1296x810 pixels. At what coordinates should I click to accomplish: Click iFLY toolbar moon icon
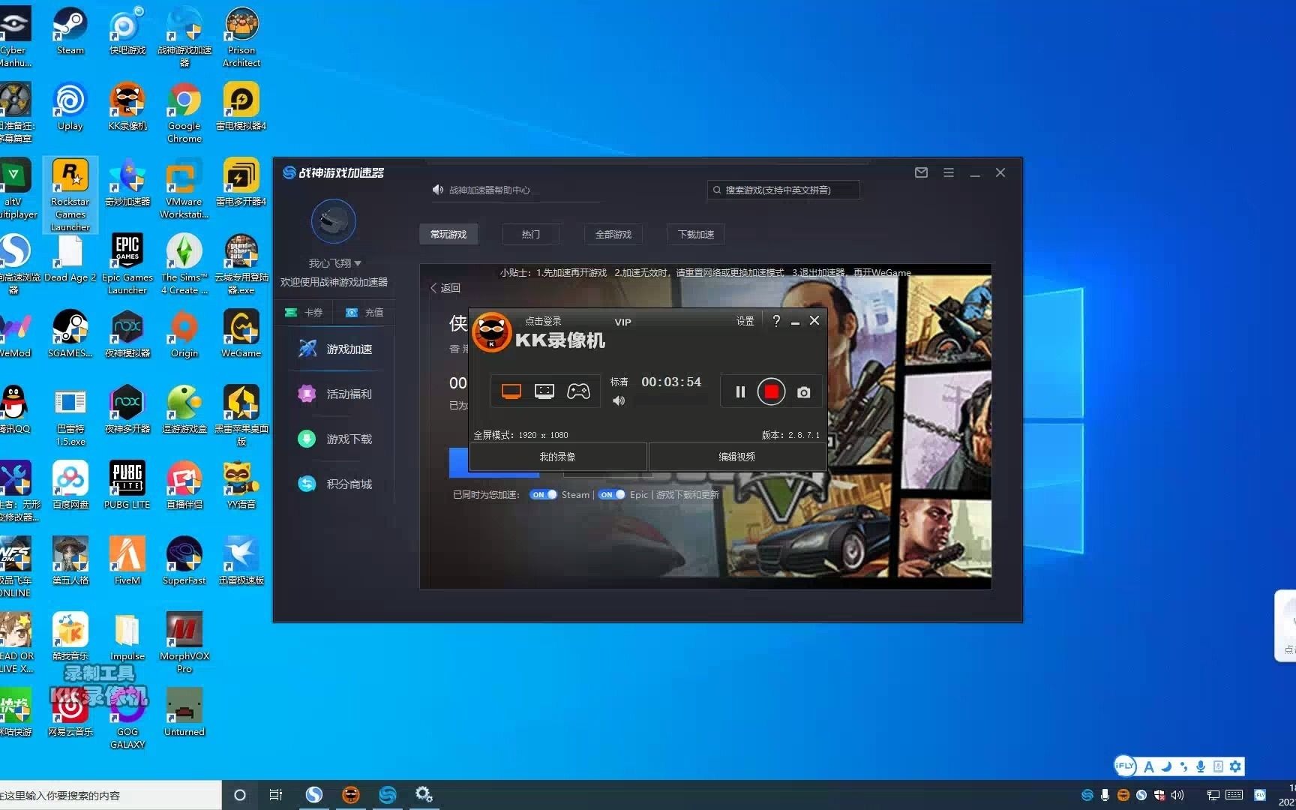pyautogui.click(x=1166, y=766)
